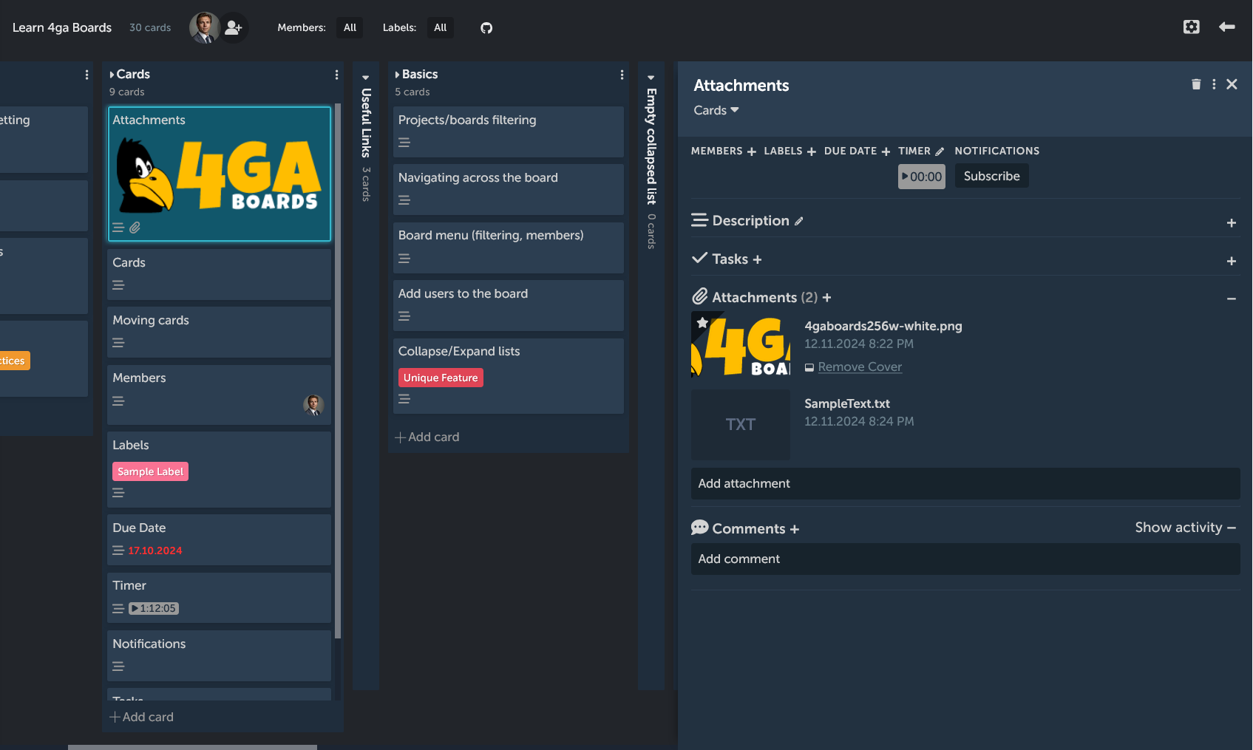Click the Unique Feature red label
1253x750 pixels.
pos(441,378)
